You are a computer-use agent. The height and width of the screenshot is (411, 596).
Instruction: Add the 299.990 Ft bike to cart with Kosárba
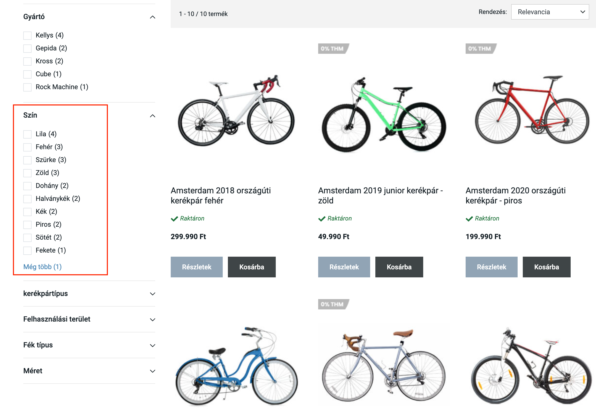tap(251, 267)
